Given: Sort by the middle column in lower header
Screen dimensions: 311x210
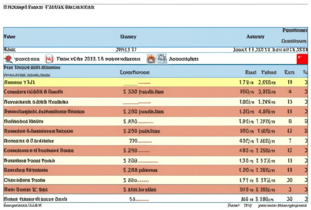Looking at the screenshot, I should point(135,72).
